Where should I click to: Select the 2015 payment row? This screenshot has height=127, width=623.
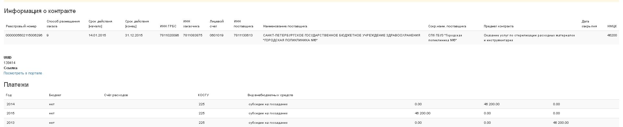point(311,113)
